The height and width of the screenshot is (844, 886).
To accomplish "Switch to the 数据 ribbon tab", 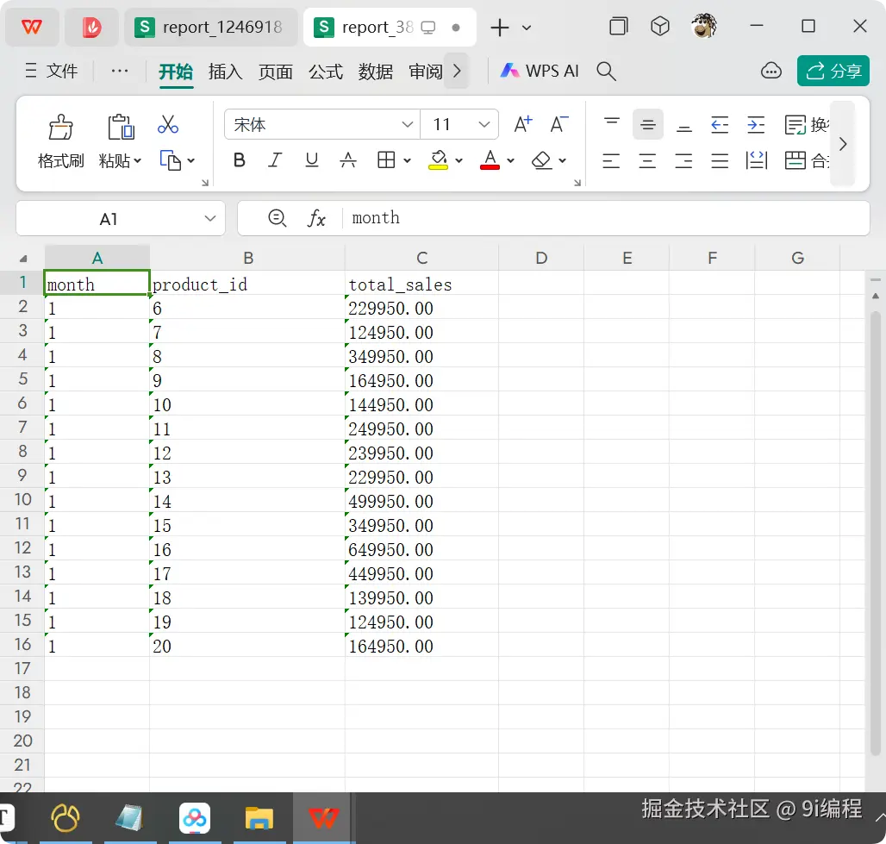I will point(375,72).
